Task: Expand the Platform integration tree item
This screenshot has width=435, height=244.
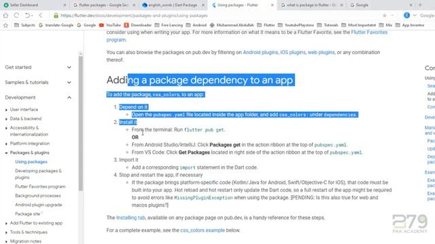Action: tap(6, 144)
